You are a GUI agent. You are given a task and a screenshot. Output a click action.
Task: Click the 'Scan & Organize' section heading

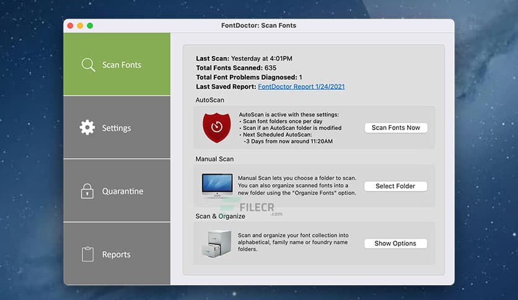tap(221, 216)
